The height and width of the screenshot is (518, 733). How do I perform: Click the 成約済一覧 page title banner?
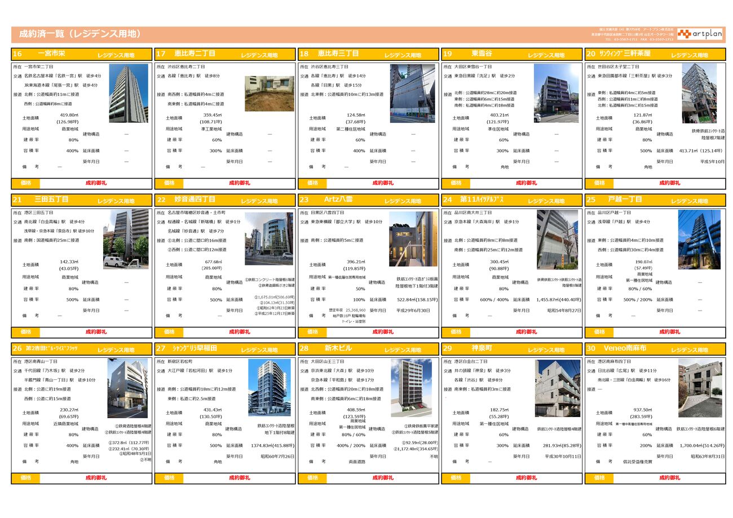79,34
